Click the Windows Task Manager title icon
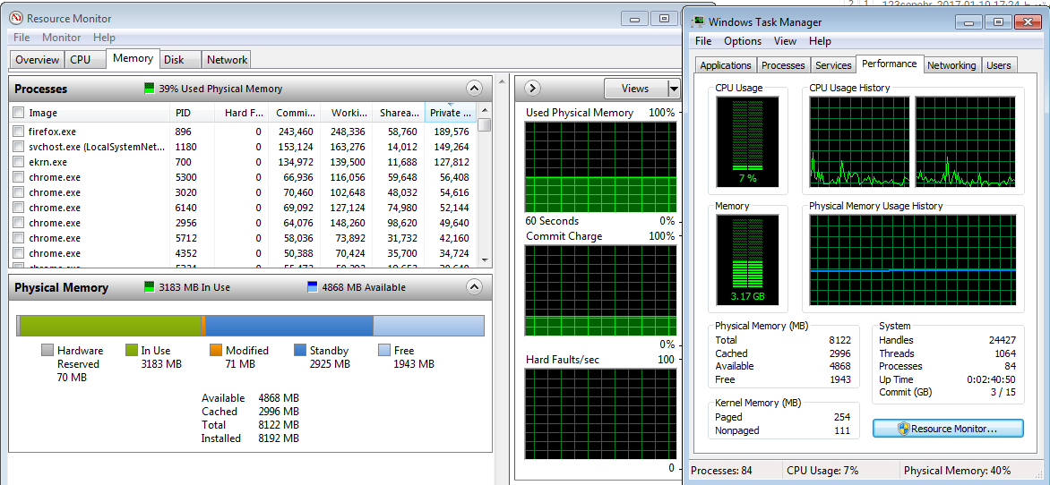 coord(699,21)
